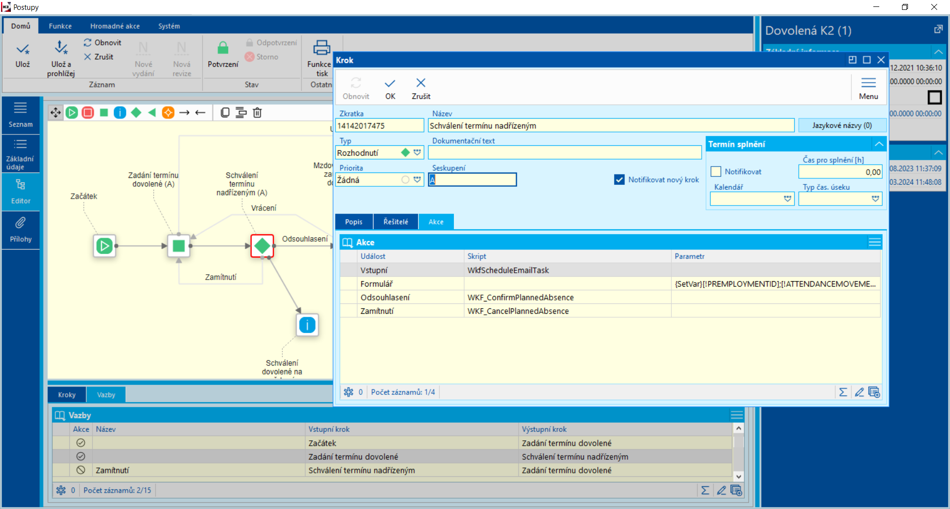Open the Typ Rozhodnutí dropdown
The height and width of the screenshot is (509, 950).
point(417,153)
